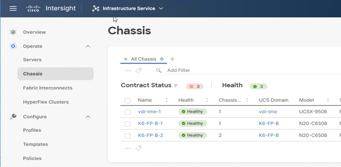Click the Overview sidebar icon
This screenshot has height=167, width=341.
(13, 32)
